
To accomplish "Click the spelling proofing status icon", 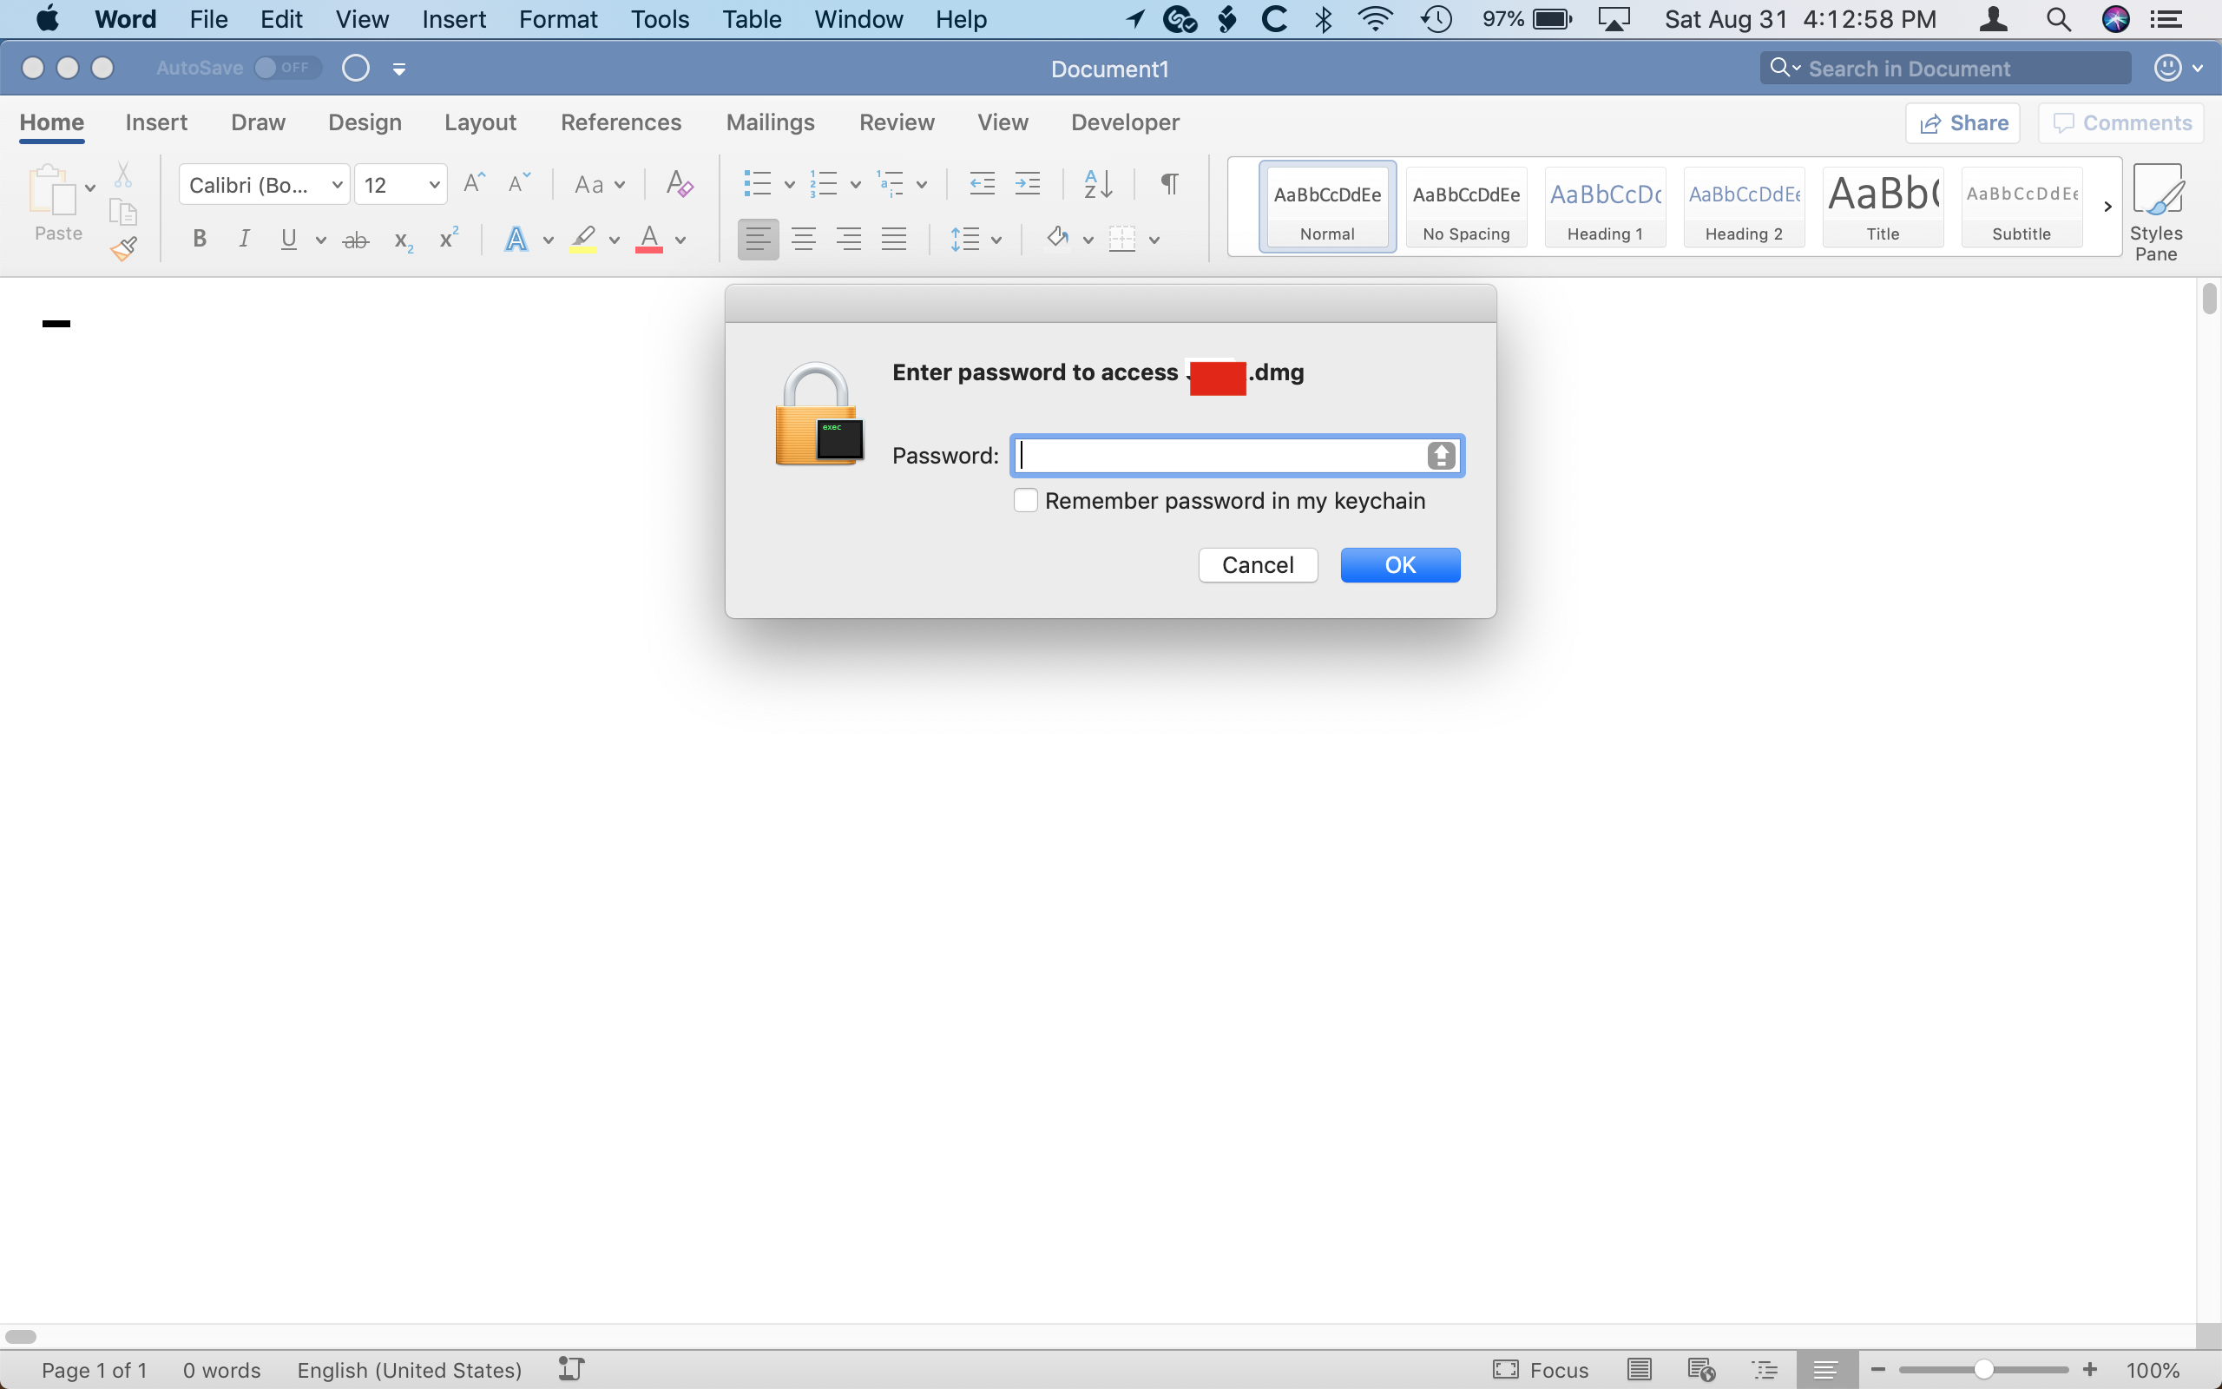I will (571, 1369).
